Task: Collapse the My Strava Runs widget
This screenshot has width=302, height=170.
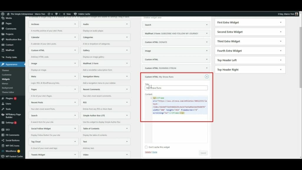Action: click(206, 76)
